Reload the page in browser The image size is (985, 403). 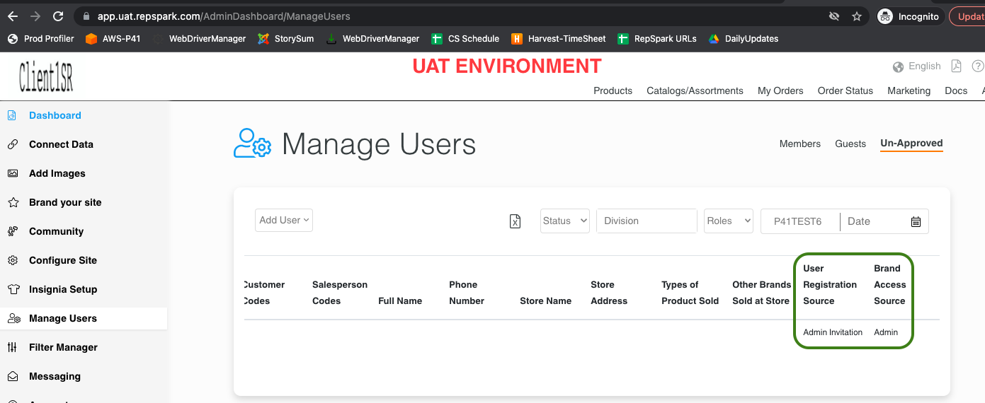point(58,16)
